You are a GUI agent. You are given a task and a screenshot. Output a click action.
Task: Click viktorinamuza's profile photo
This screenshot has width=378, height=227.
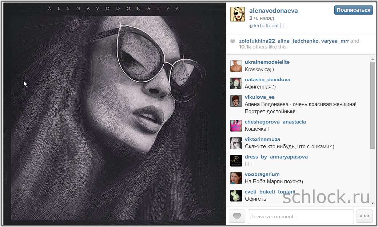[x=236, y=143]
